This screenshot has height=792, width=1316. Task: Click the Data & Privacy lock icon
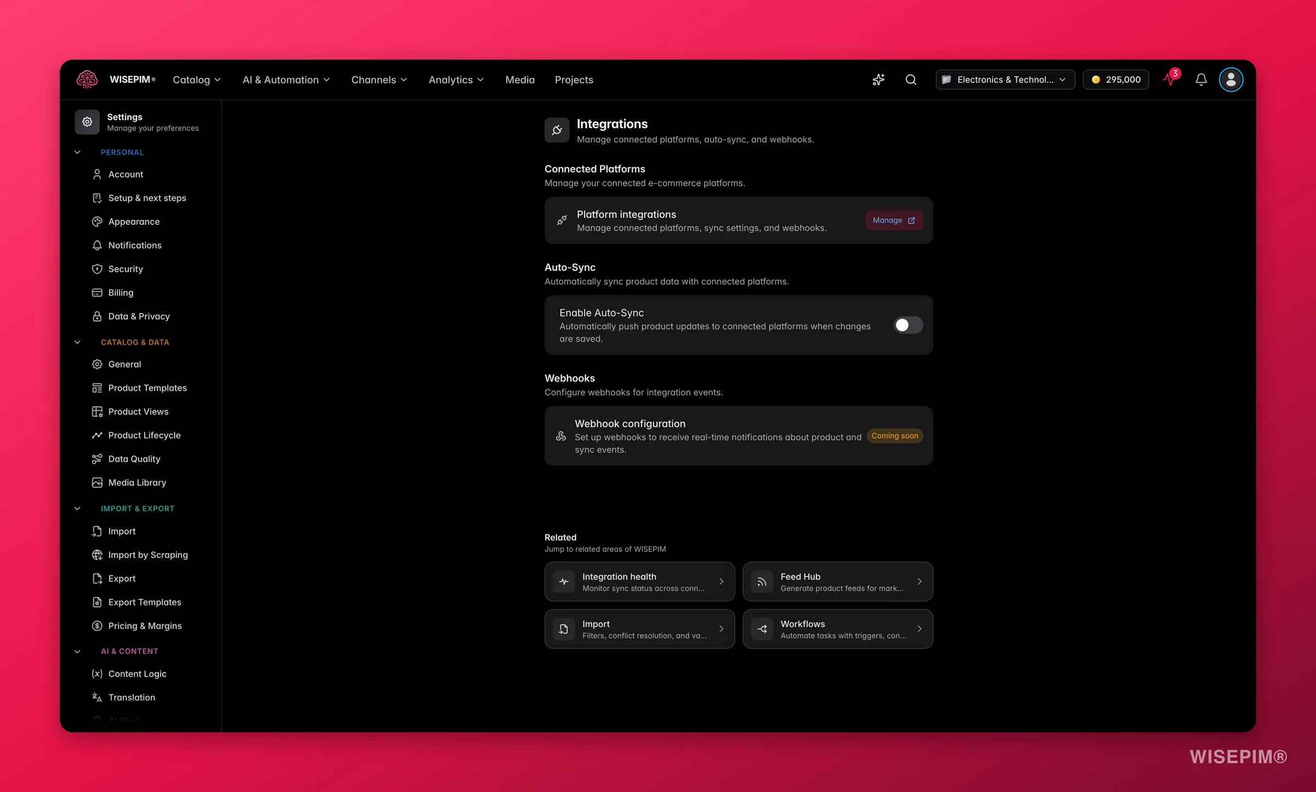tap(97, 316)
